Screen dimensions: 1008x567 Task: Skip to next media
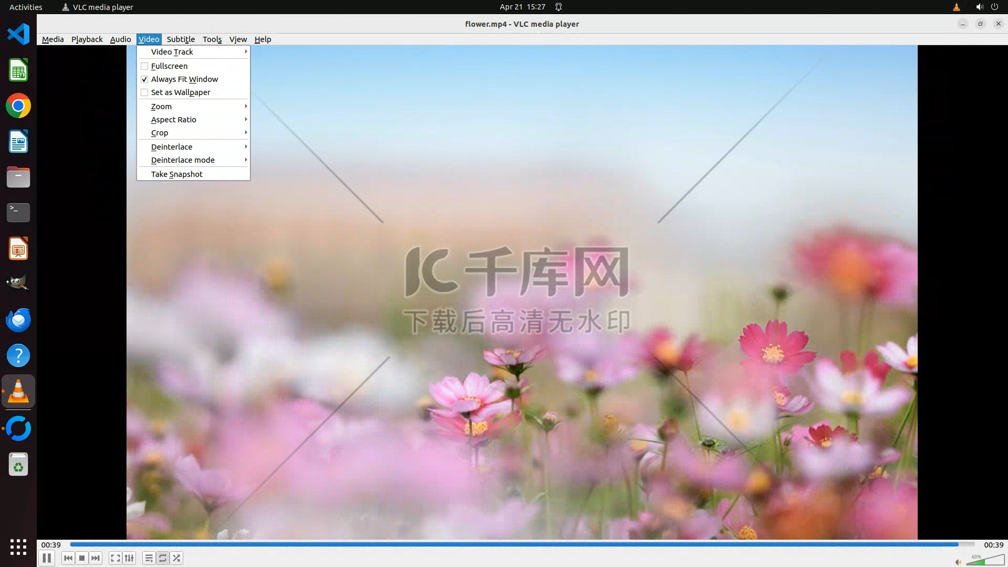[96, 558]
